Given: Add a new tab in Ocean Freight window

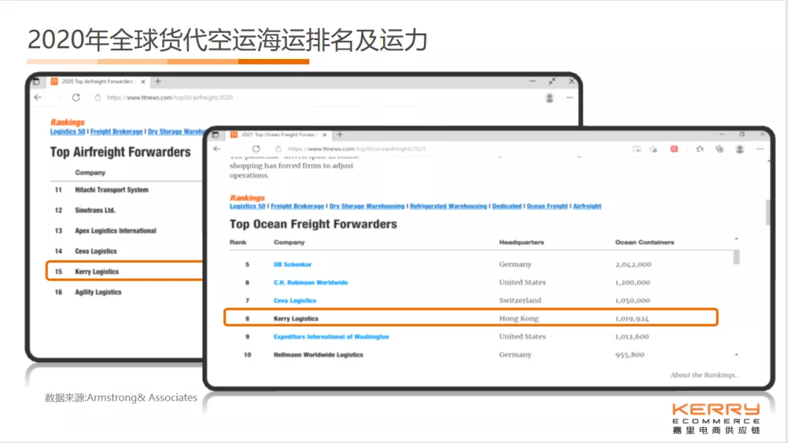Looking at the screenshot, I should point(340,135).
